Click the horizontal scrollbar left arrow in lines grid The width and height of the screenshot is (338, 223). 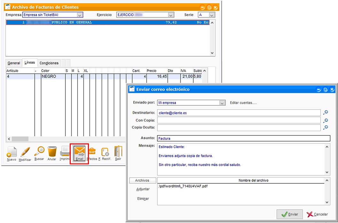pyautogui.click(x=9, y=139)
